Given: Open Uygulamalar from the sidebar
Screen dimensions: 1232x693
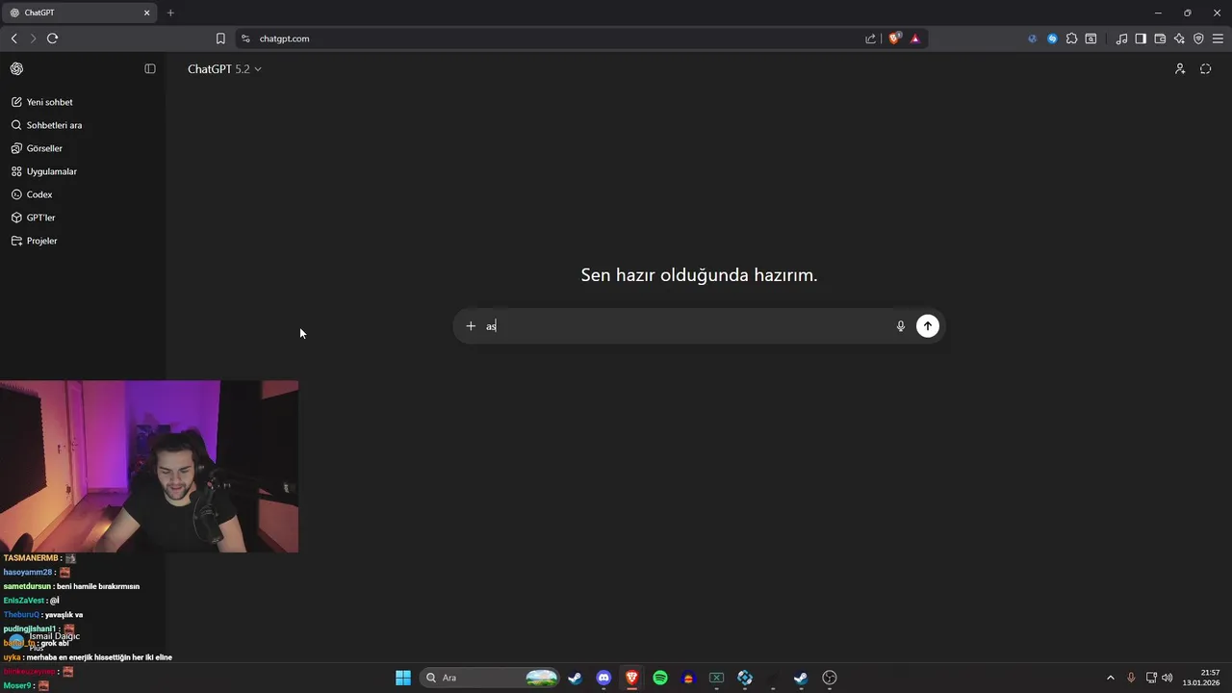Looking at the screenshot, I should [x=44, y=171].
